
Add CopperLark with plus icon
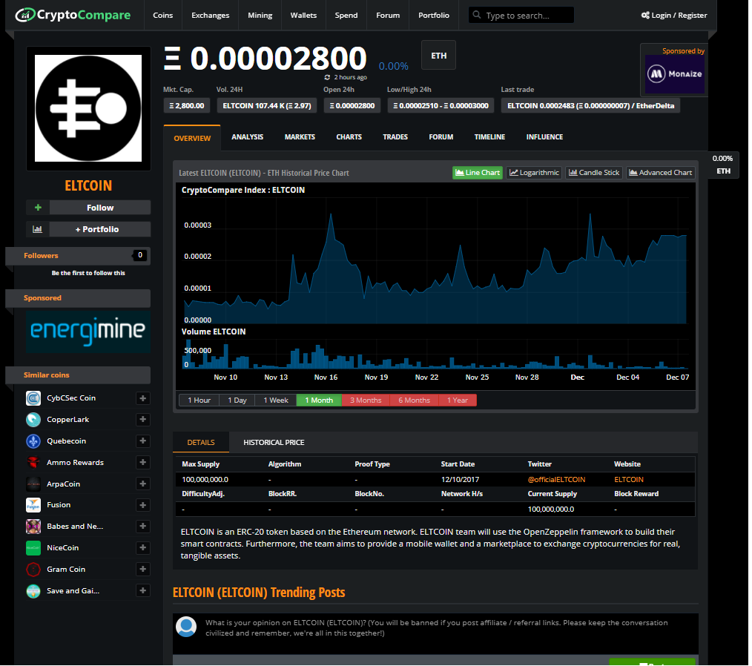pyautogui.click(x=143, y=420)
